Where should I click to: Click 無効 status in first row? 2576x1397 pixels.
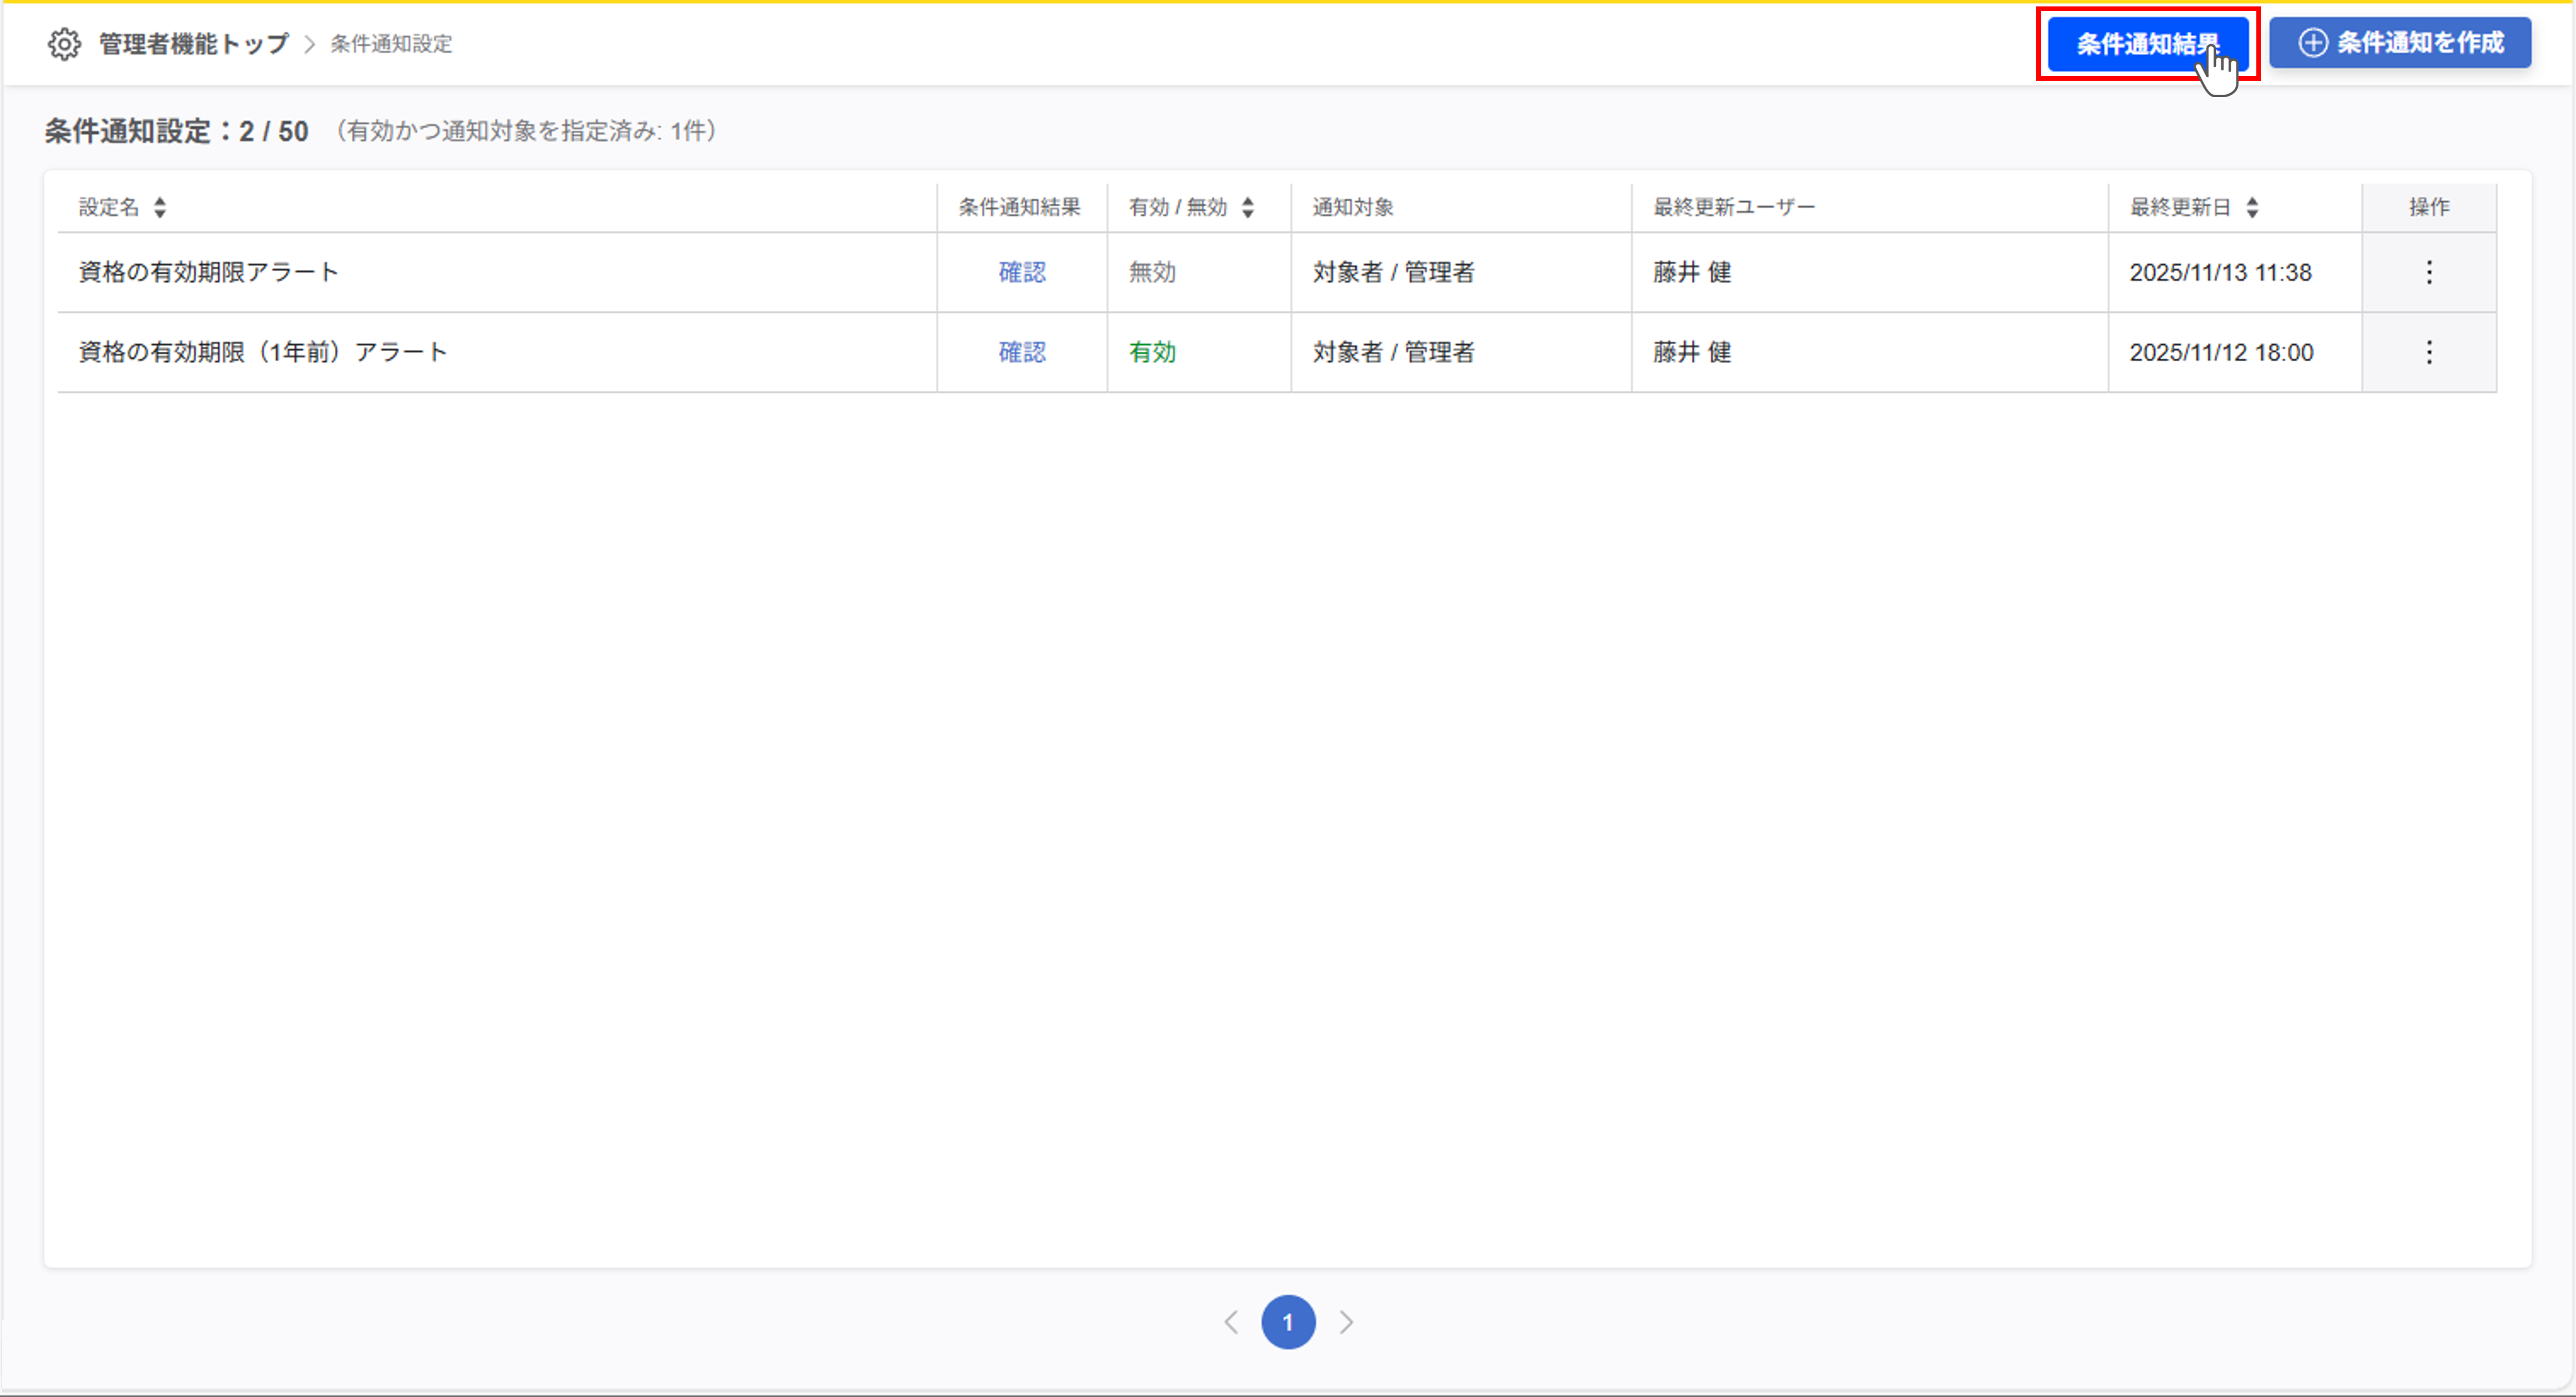(x=1152, y=272)
